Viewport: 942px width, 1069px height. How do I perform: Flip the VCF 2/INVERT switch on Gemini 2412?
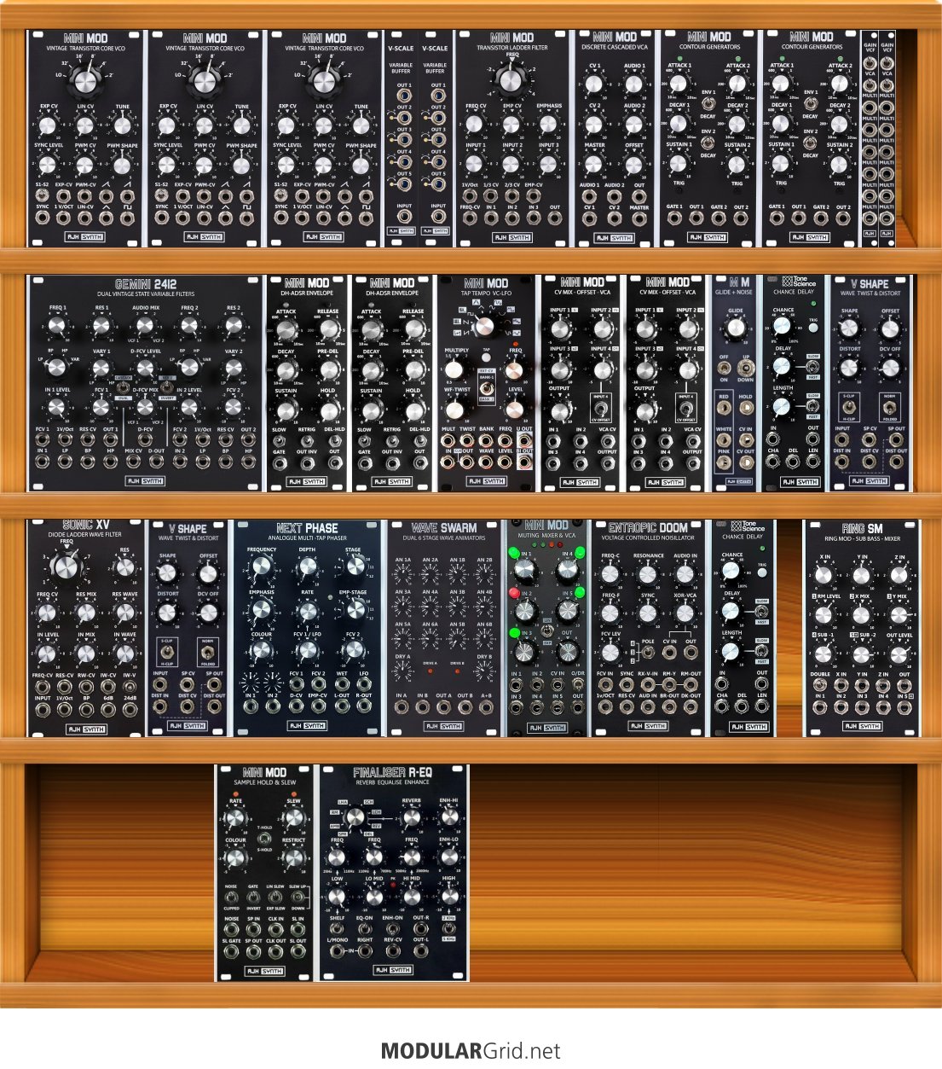(x=166, y=386)
